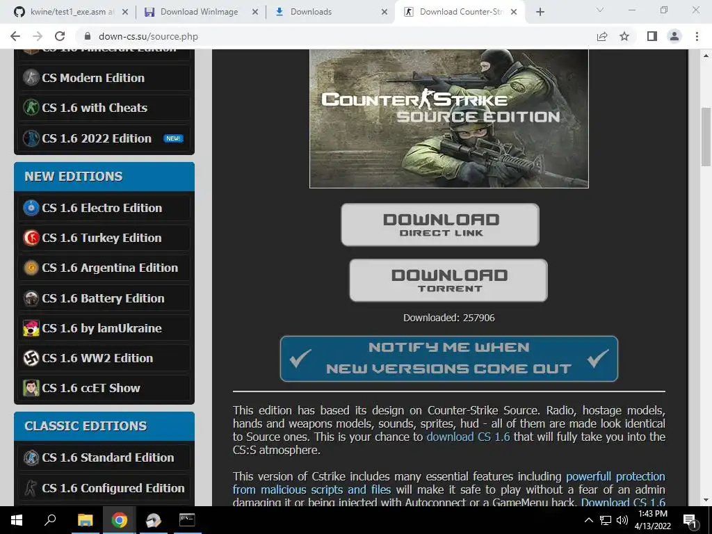Click Notify Me When New Versions Come Out

(x=449, y=359)
